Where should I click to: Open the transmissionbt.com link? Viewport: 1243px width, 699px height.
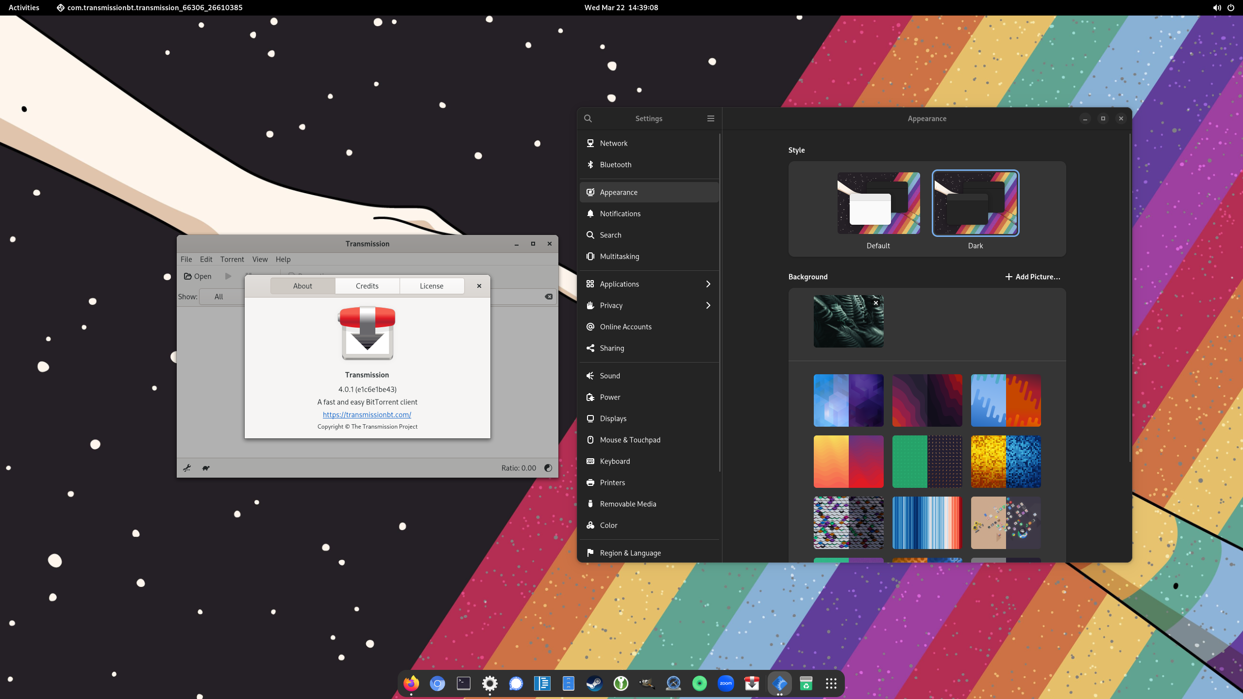367,415
